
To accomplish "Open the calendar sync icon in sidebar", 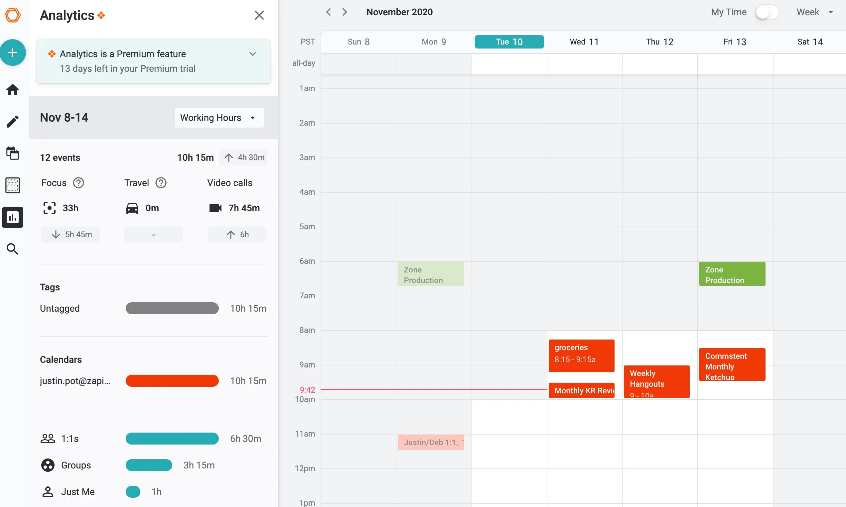I will click(13, 153).
